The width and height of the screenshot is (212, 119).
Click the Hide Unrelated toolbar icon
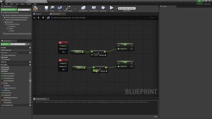click(68, 8)
